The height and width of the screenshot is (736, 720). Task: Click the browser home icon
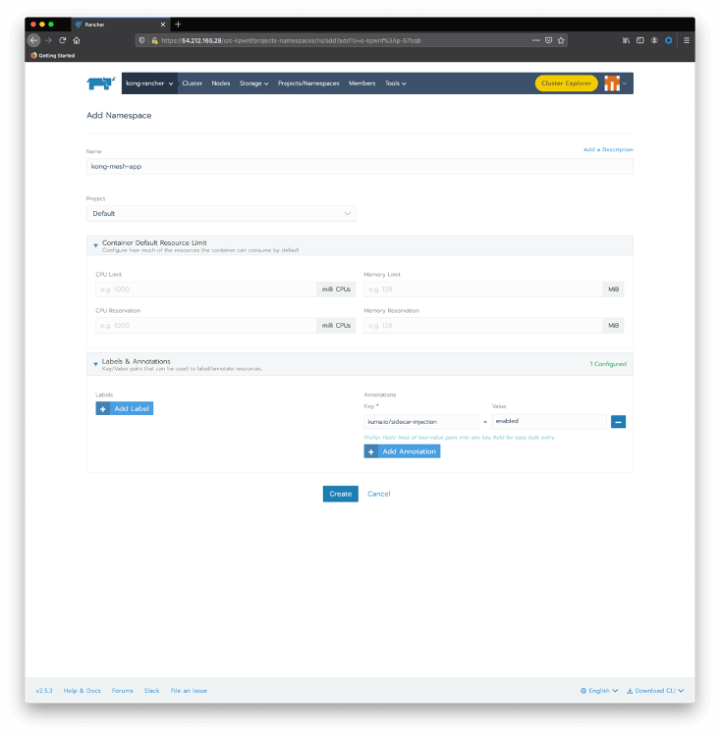point(77,40)
